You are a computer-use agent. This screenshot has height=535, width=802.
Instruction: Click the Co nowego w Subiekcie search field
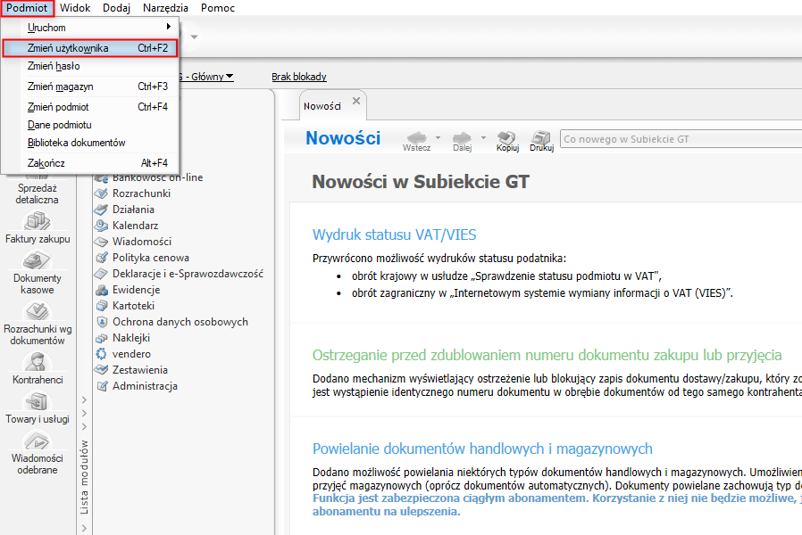pyautogui.click(x=681, y=139)
